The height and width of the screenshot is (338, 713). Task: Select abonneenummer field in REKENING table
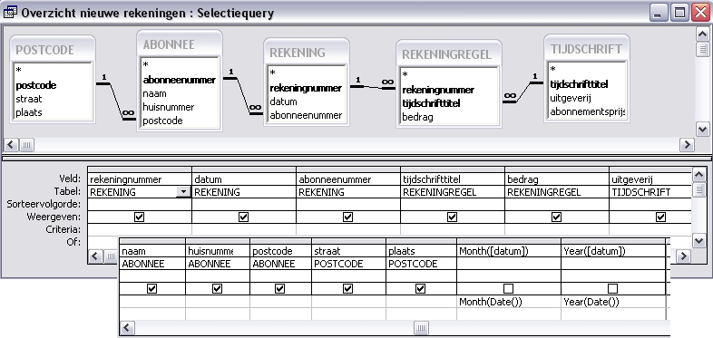click(x=306, y=115)
